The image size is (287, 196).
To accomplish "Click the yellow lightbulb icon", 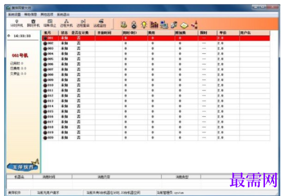I will pyautogui.click(x=144, y=25).
